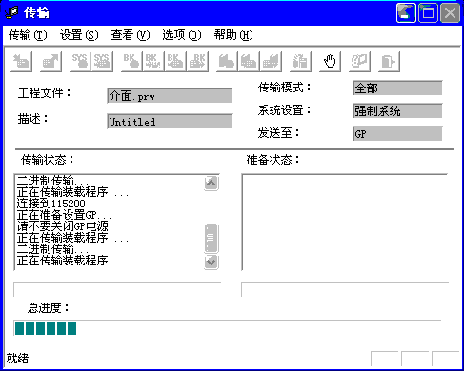Click the transfer status scrollbar thumb

pos(212,238)
